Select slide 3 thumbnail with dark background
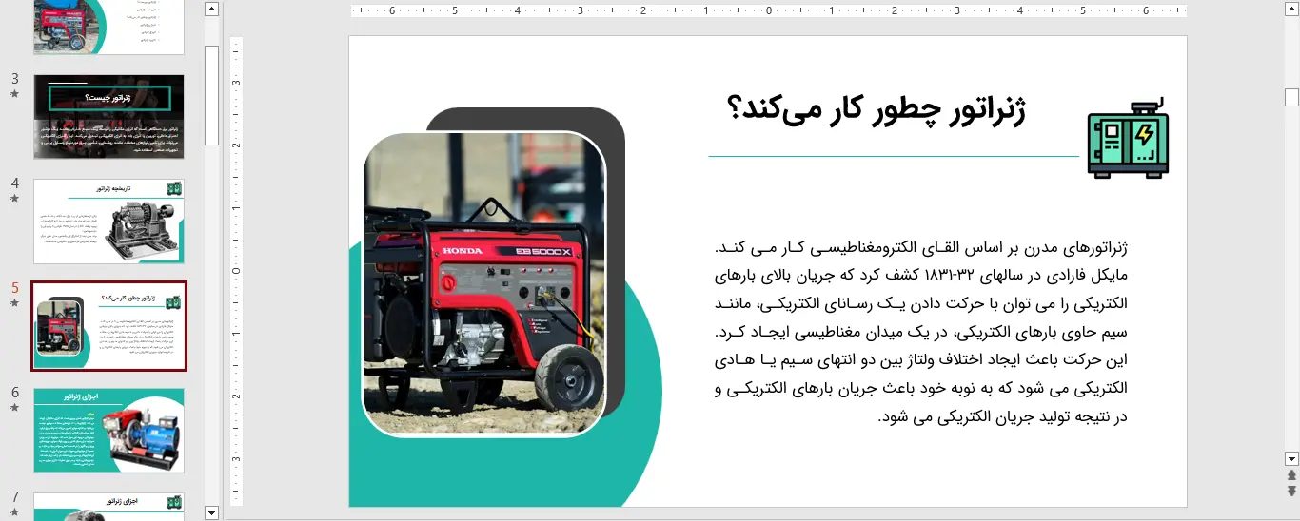 point(108,117)
